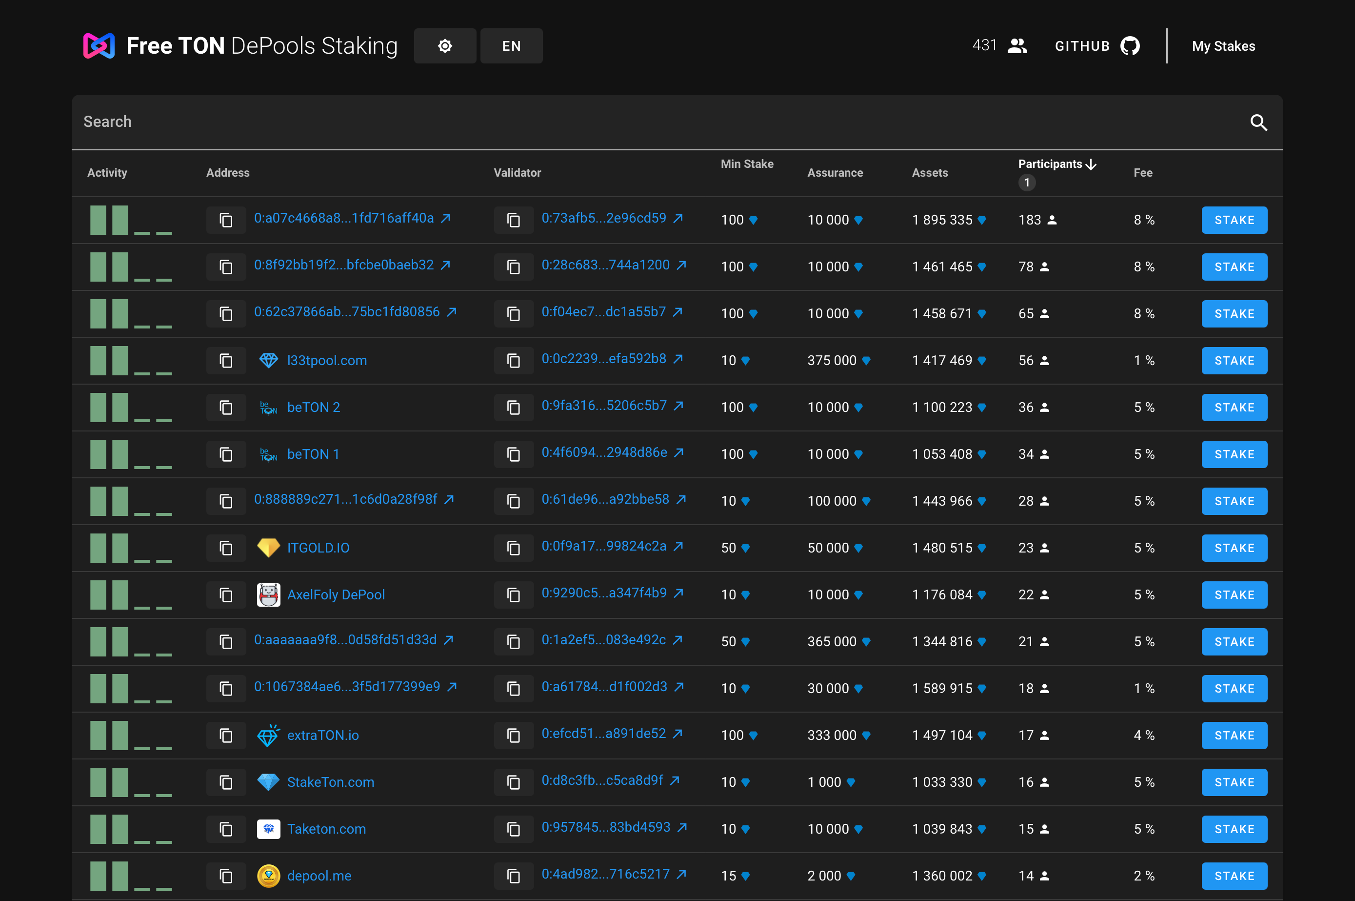Sort table by Assurance column
Image resolution: width=1355 pixels, height=901 pixels.
pyautogui.click(x=835, y=173)
